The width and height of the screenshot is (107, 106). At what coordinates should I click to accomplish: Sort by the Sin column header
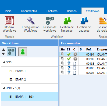[x=63, y=49]
